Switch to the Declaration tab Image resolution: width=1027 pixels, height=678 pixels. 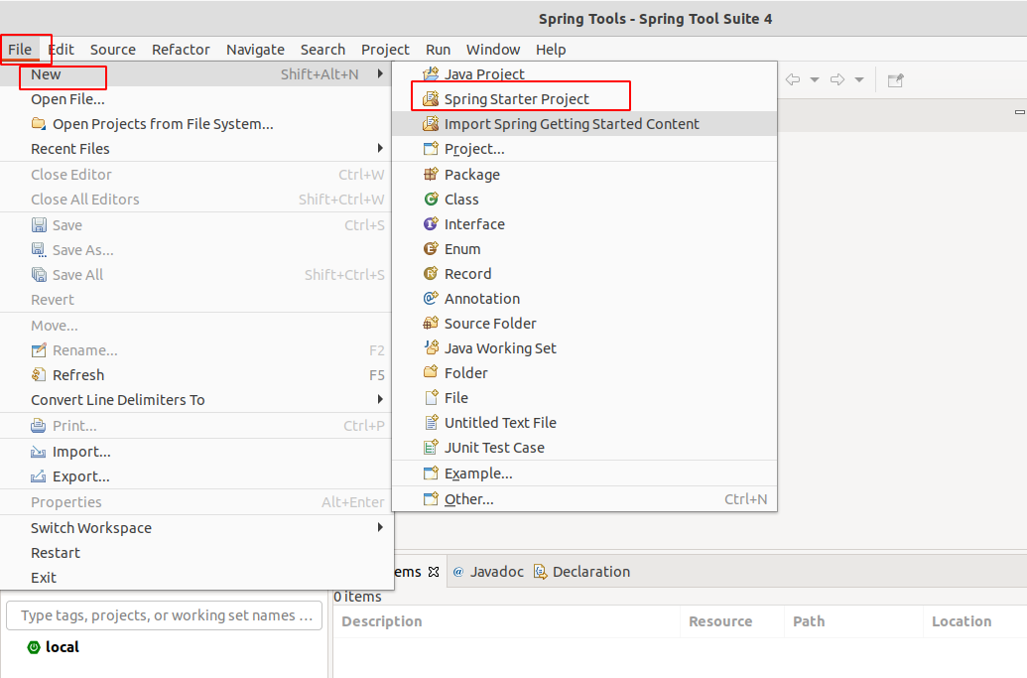582,572
